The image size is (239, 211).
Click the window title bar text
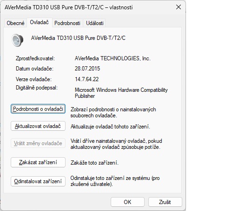[69, 7]
